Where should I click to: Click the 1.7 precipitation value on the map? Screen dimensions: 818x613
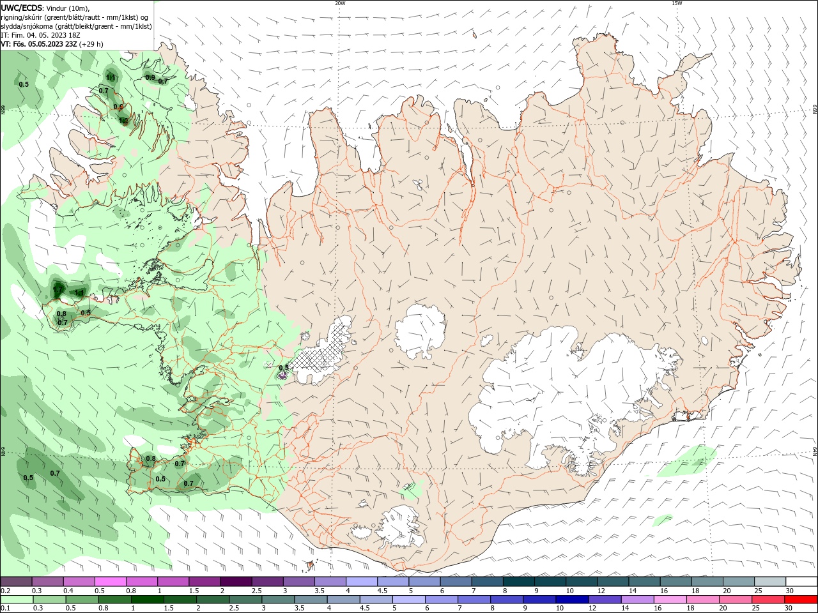tap(58, 290)
